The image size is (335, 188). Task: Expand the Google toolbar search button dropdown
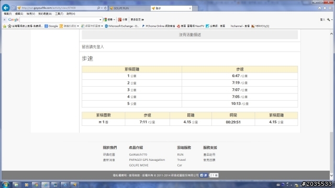tap(114, 20)
